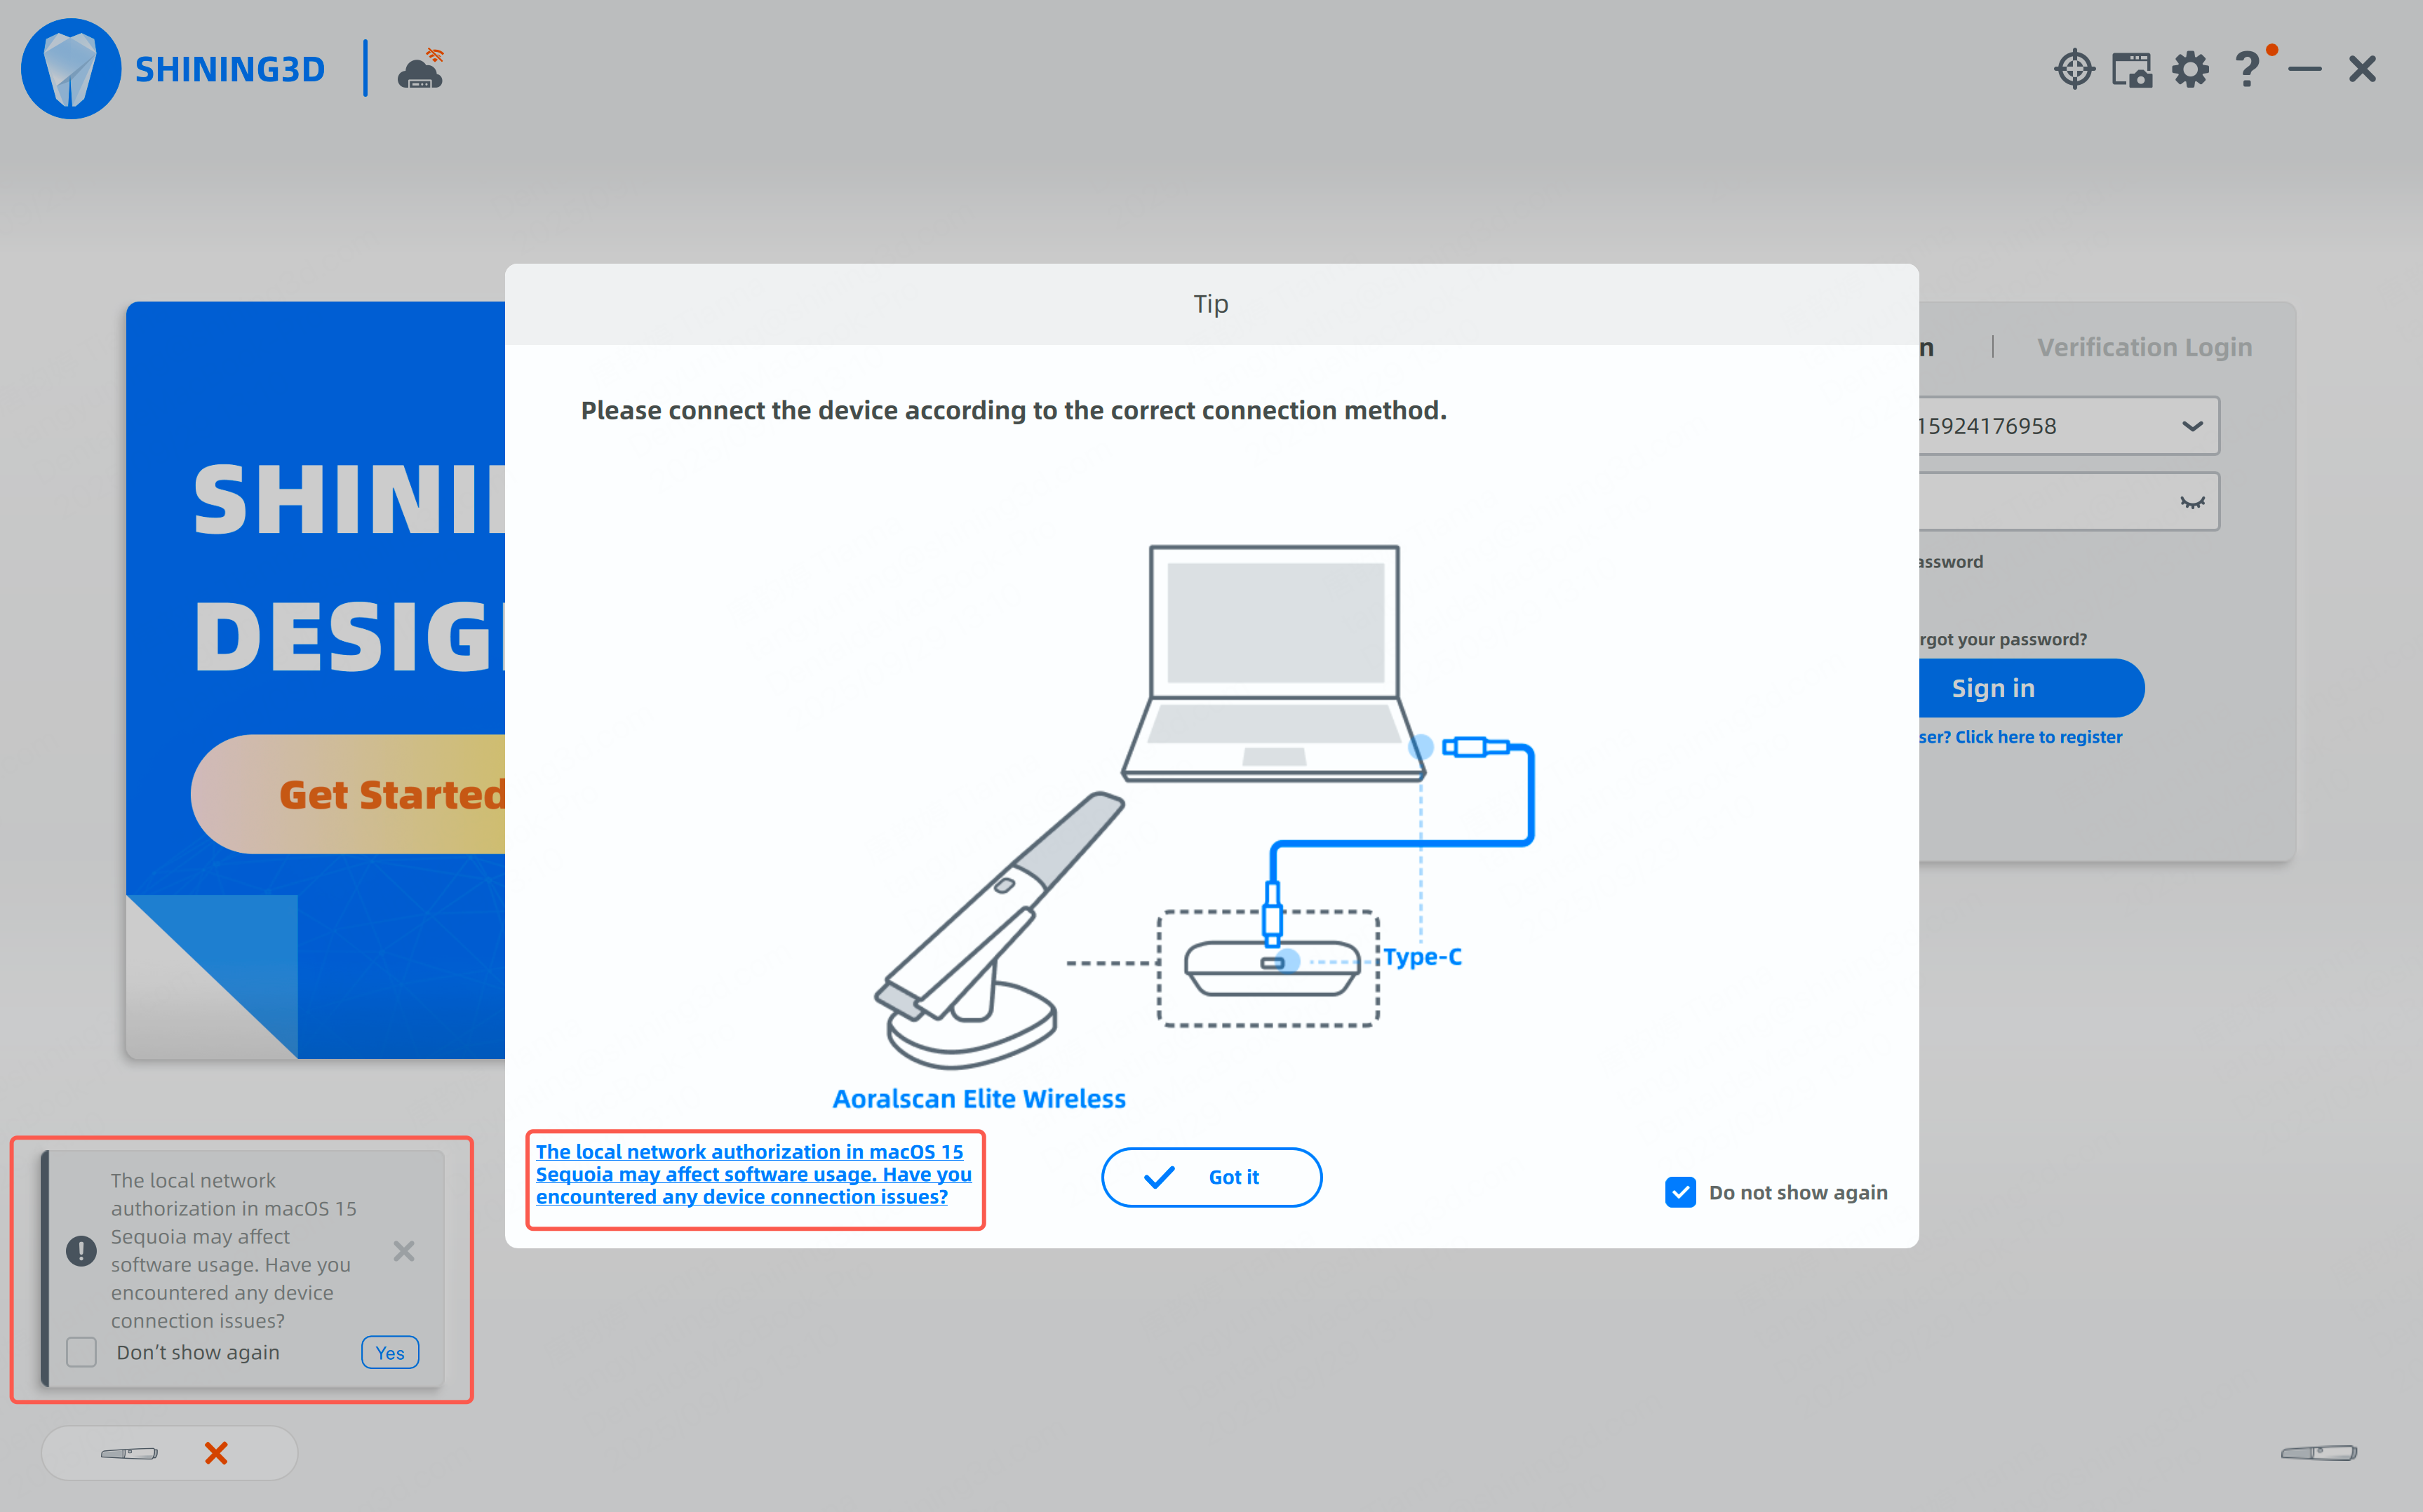Uncheck the 'Do not show again' checkbox
2423x1512 pixels.
[x=1680, y=1192]
